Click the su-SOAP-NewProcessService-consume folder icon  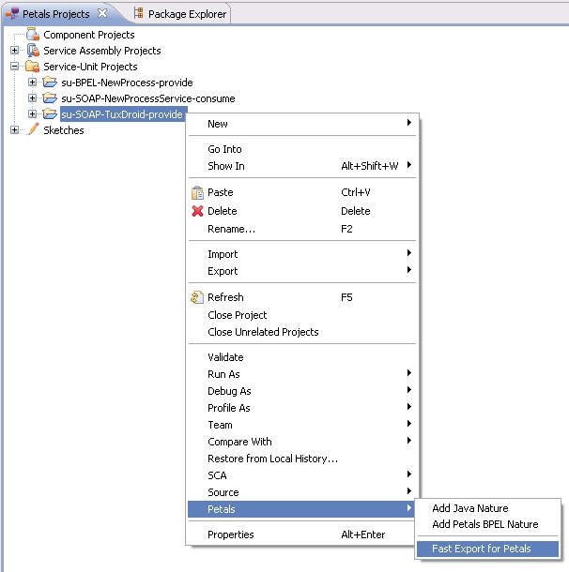pos(51,98)
